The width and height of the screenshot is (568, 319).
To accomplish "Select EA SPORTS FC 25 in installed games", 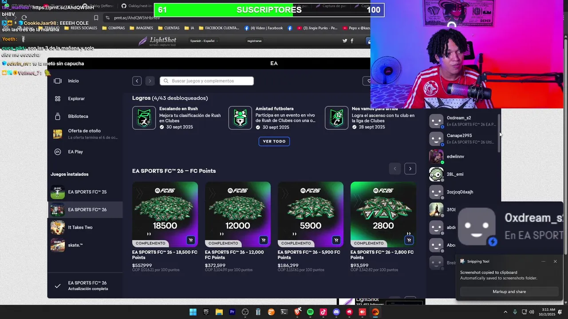I will (x=85, y=192).
